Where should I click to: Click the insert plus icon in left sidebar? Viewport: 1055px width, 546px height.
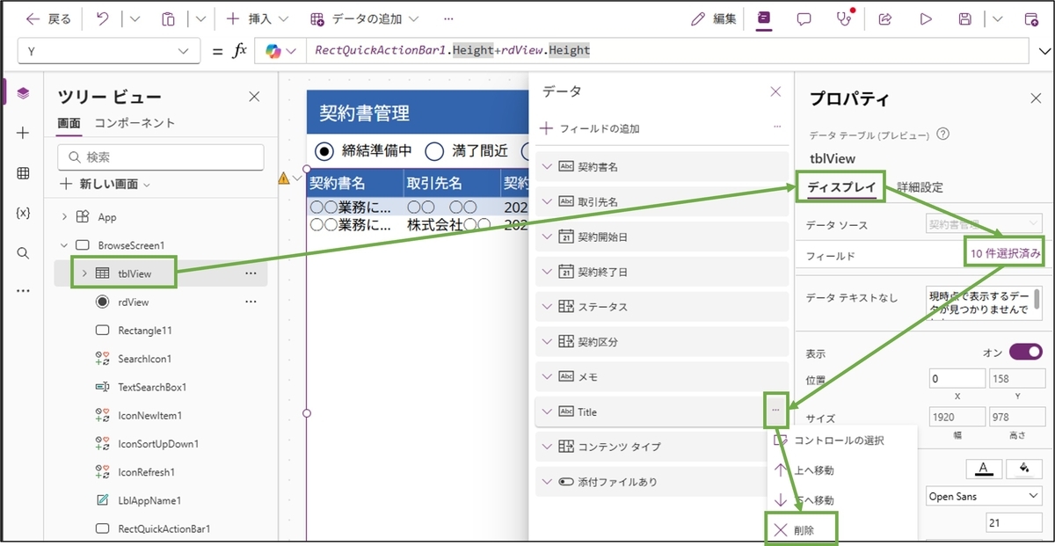23,133
